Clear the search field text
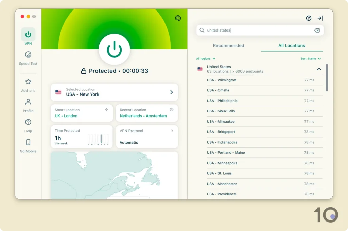Viewport: 348px width, 231px height. coord(317,30)
